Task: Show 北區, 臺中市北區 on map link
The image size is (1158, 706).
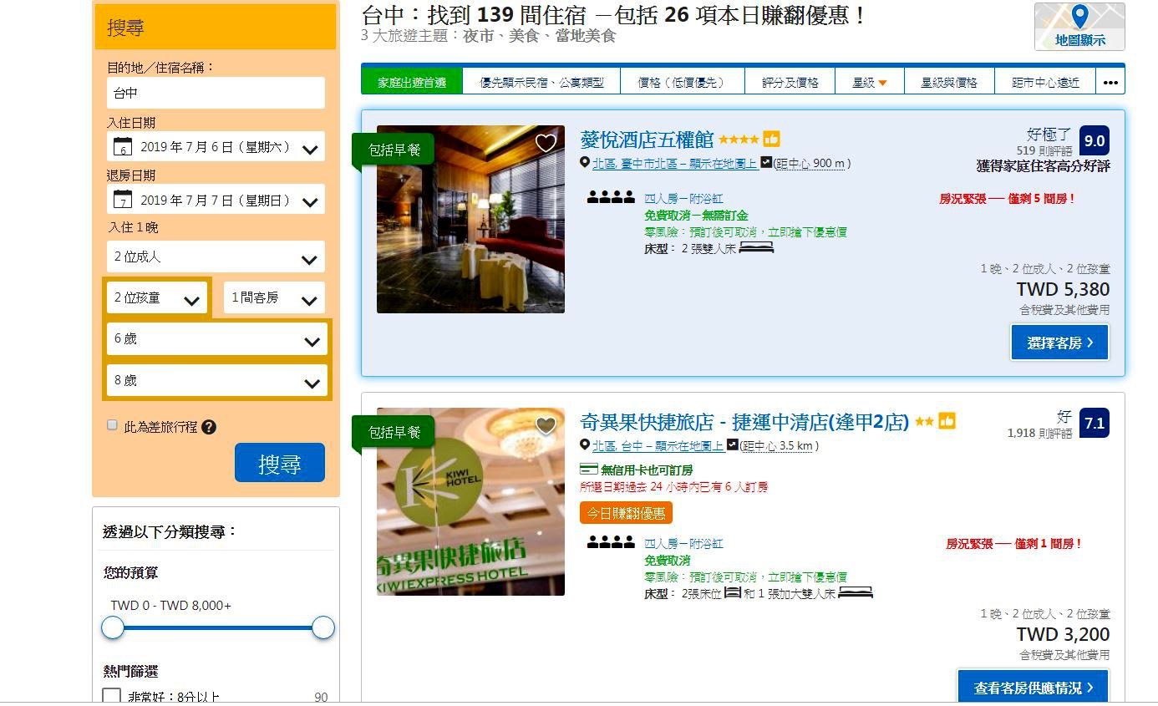Action: click(675, 164)
